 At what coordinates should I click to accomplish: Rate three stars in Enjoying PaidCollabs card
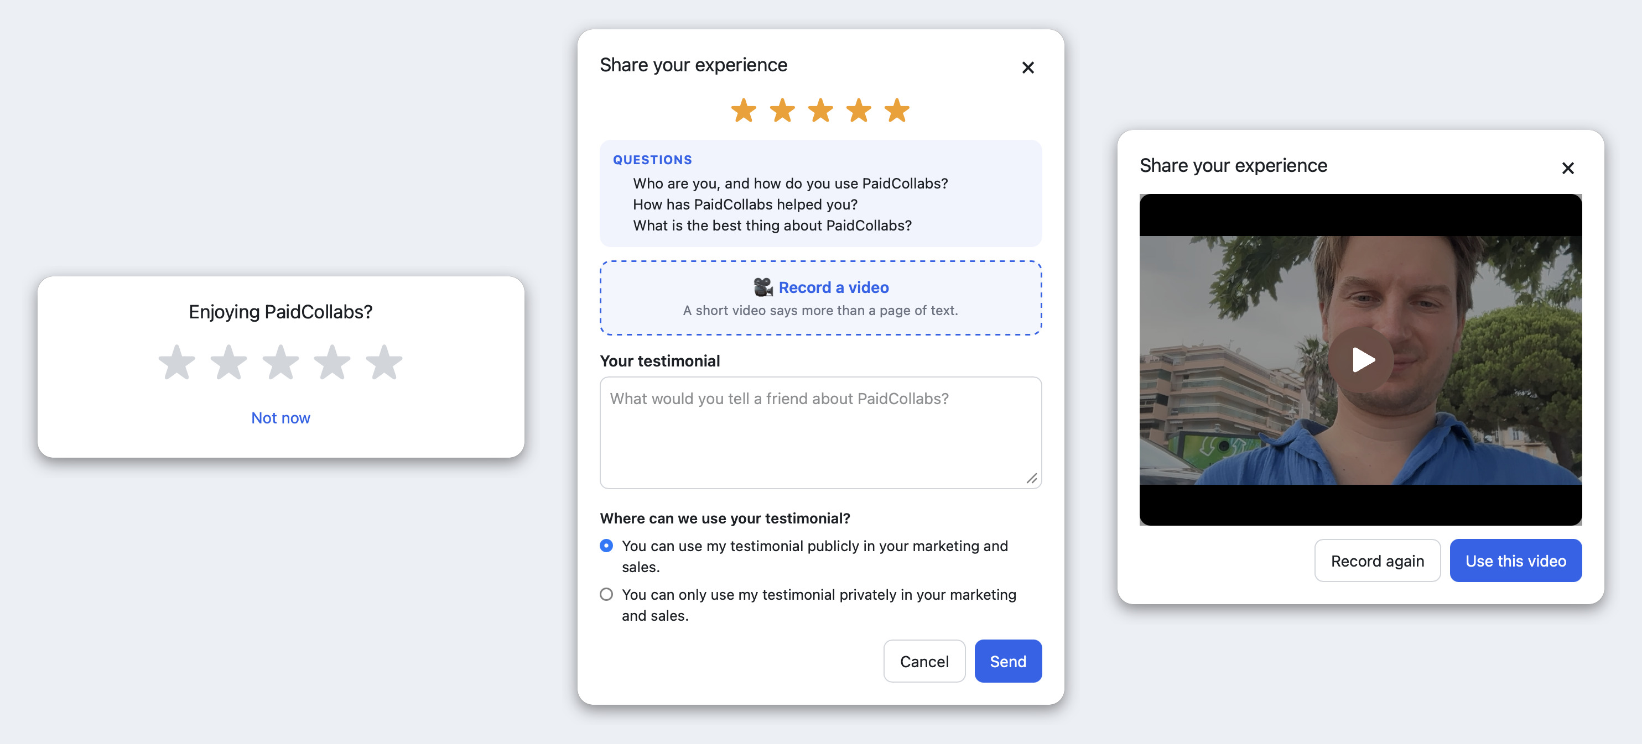pos(280,363)
